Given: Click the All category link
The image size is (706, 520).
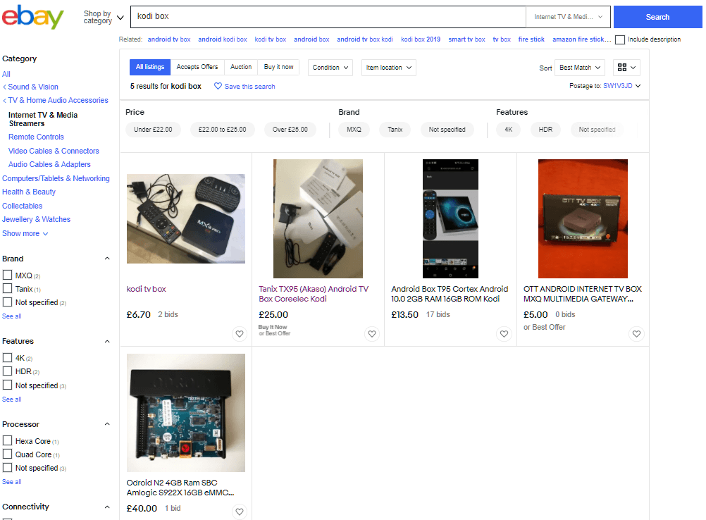Looking at the screenshot, I should [x=6, y=74].
